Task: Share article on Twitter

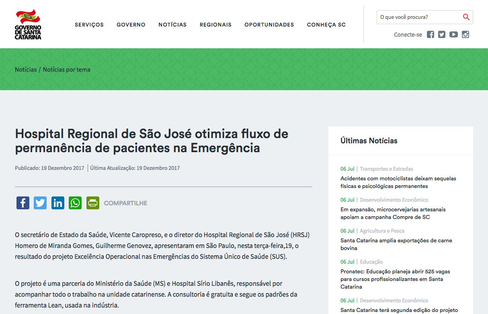Action: [x=40, y=203]
